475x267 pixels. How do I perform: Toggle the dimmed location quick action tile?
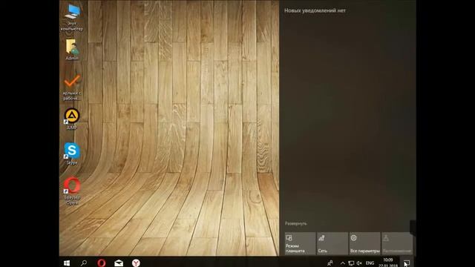(397, 243)
